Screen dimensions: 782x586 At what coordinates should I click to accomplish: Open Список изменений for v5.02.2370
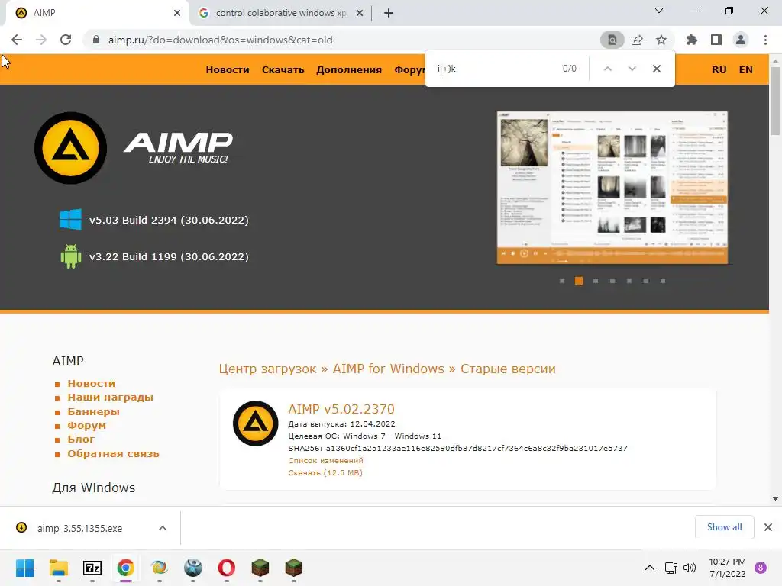325,460
